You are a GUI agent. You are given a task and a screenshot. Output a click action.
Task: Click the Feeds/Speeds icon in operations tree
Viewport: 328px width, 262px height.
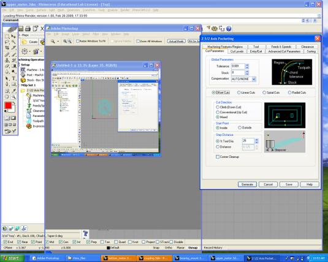click(x=29, y=105)
